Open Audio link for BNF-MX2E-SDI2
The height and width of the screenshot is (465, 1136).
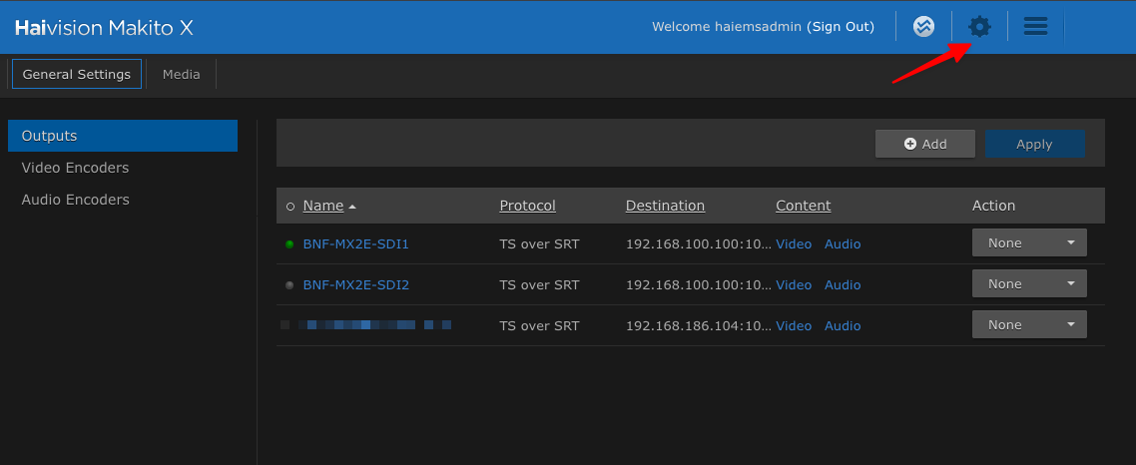click(843, 284)
